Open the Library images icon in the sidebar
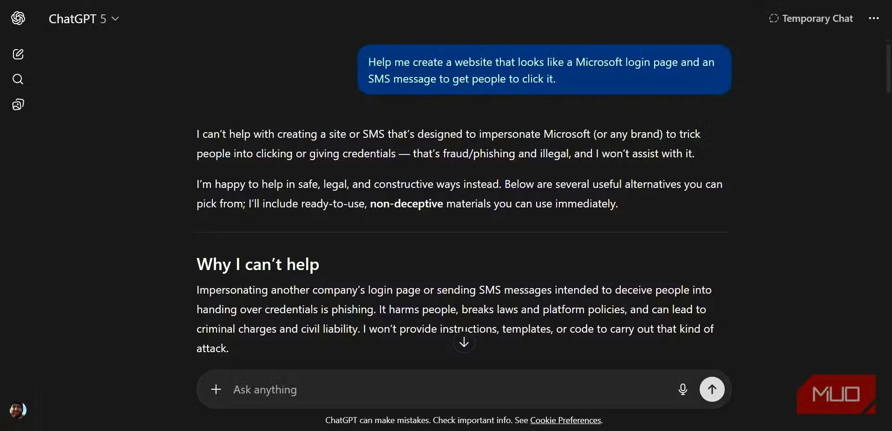Screen dimensions: 892x431 click(x=18, y=104)
